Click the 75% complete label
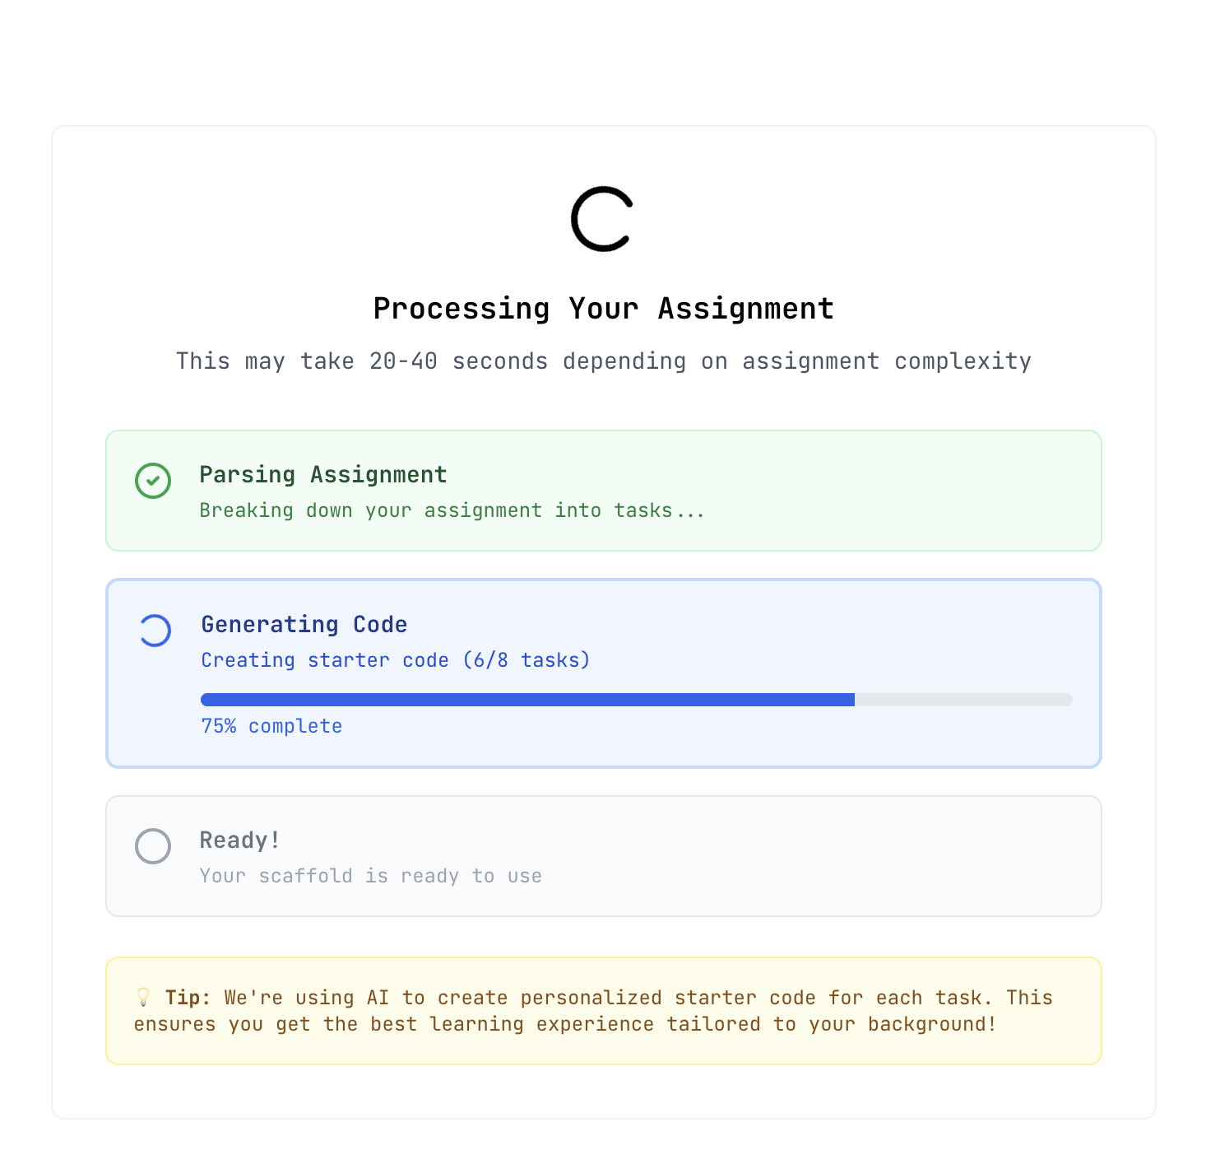 pyautogui.click(x=271, y=726)
